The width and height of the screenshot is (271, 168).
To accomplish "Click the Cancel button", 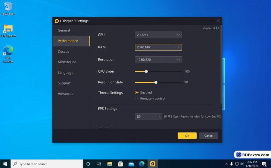I will [209, 136].
